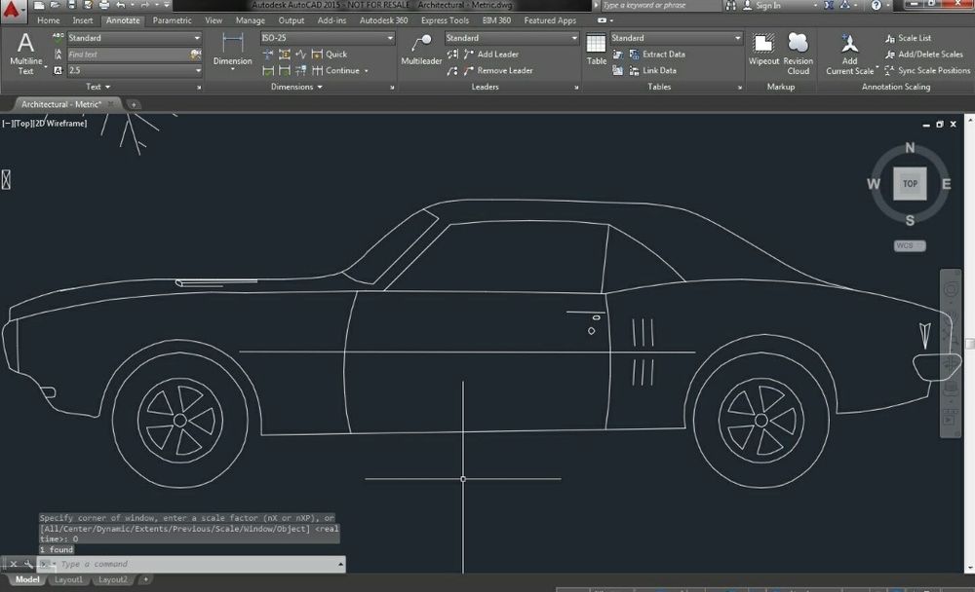Expand the table style Standard dropdown
This screenshot has width=975, height=592.
point(676,38)
